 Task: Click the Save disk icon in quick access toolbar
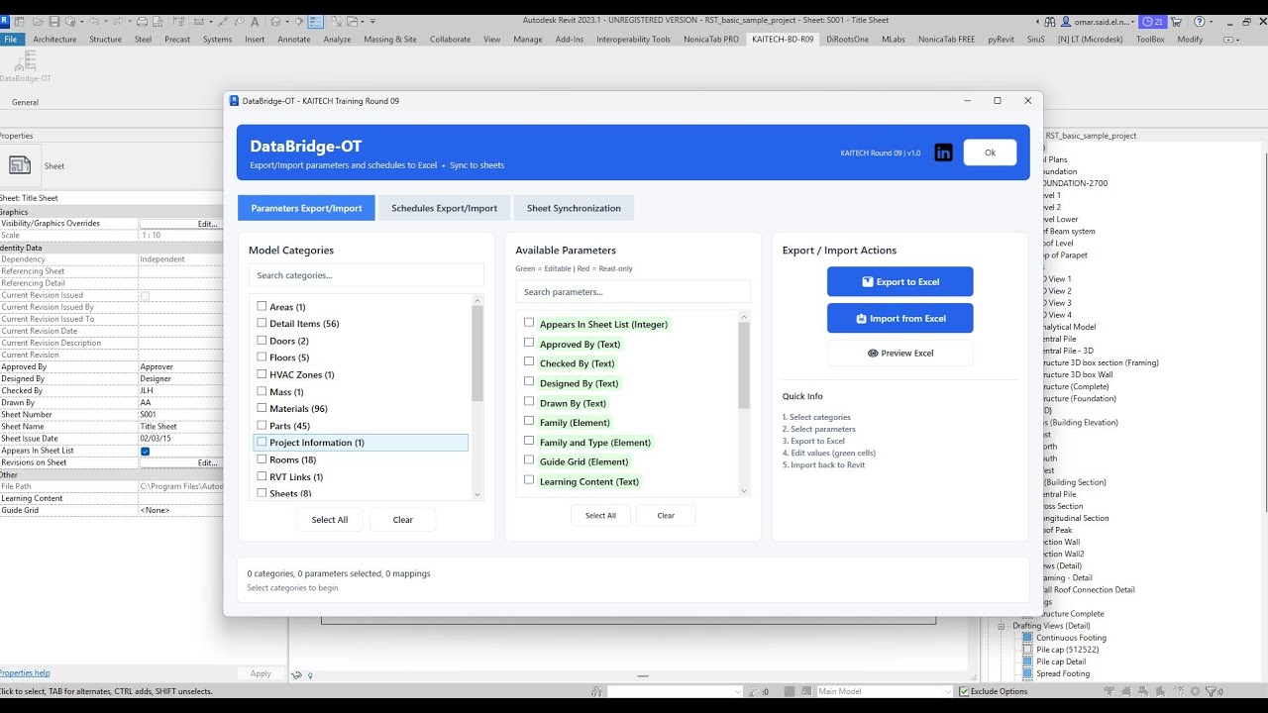[x=55, y=21]
